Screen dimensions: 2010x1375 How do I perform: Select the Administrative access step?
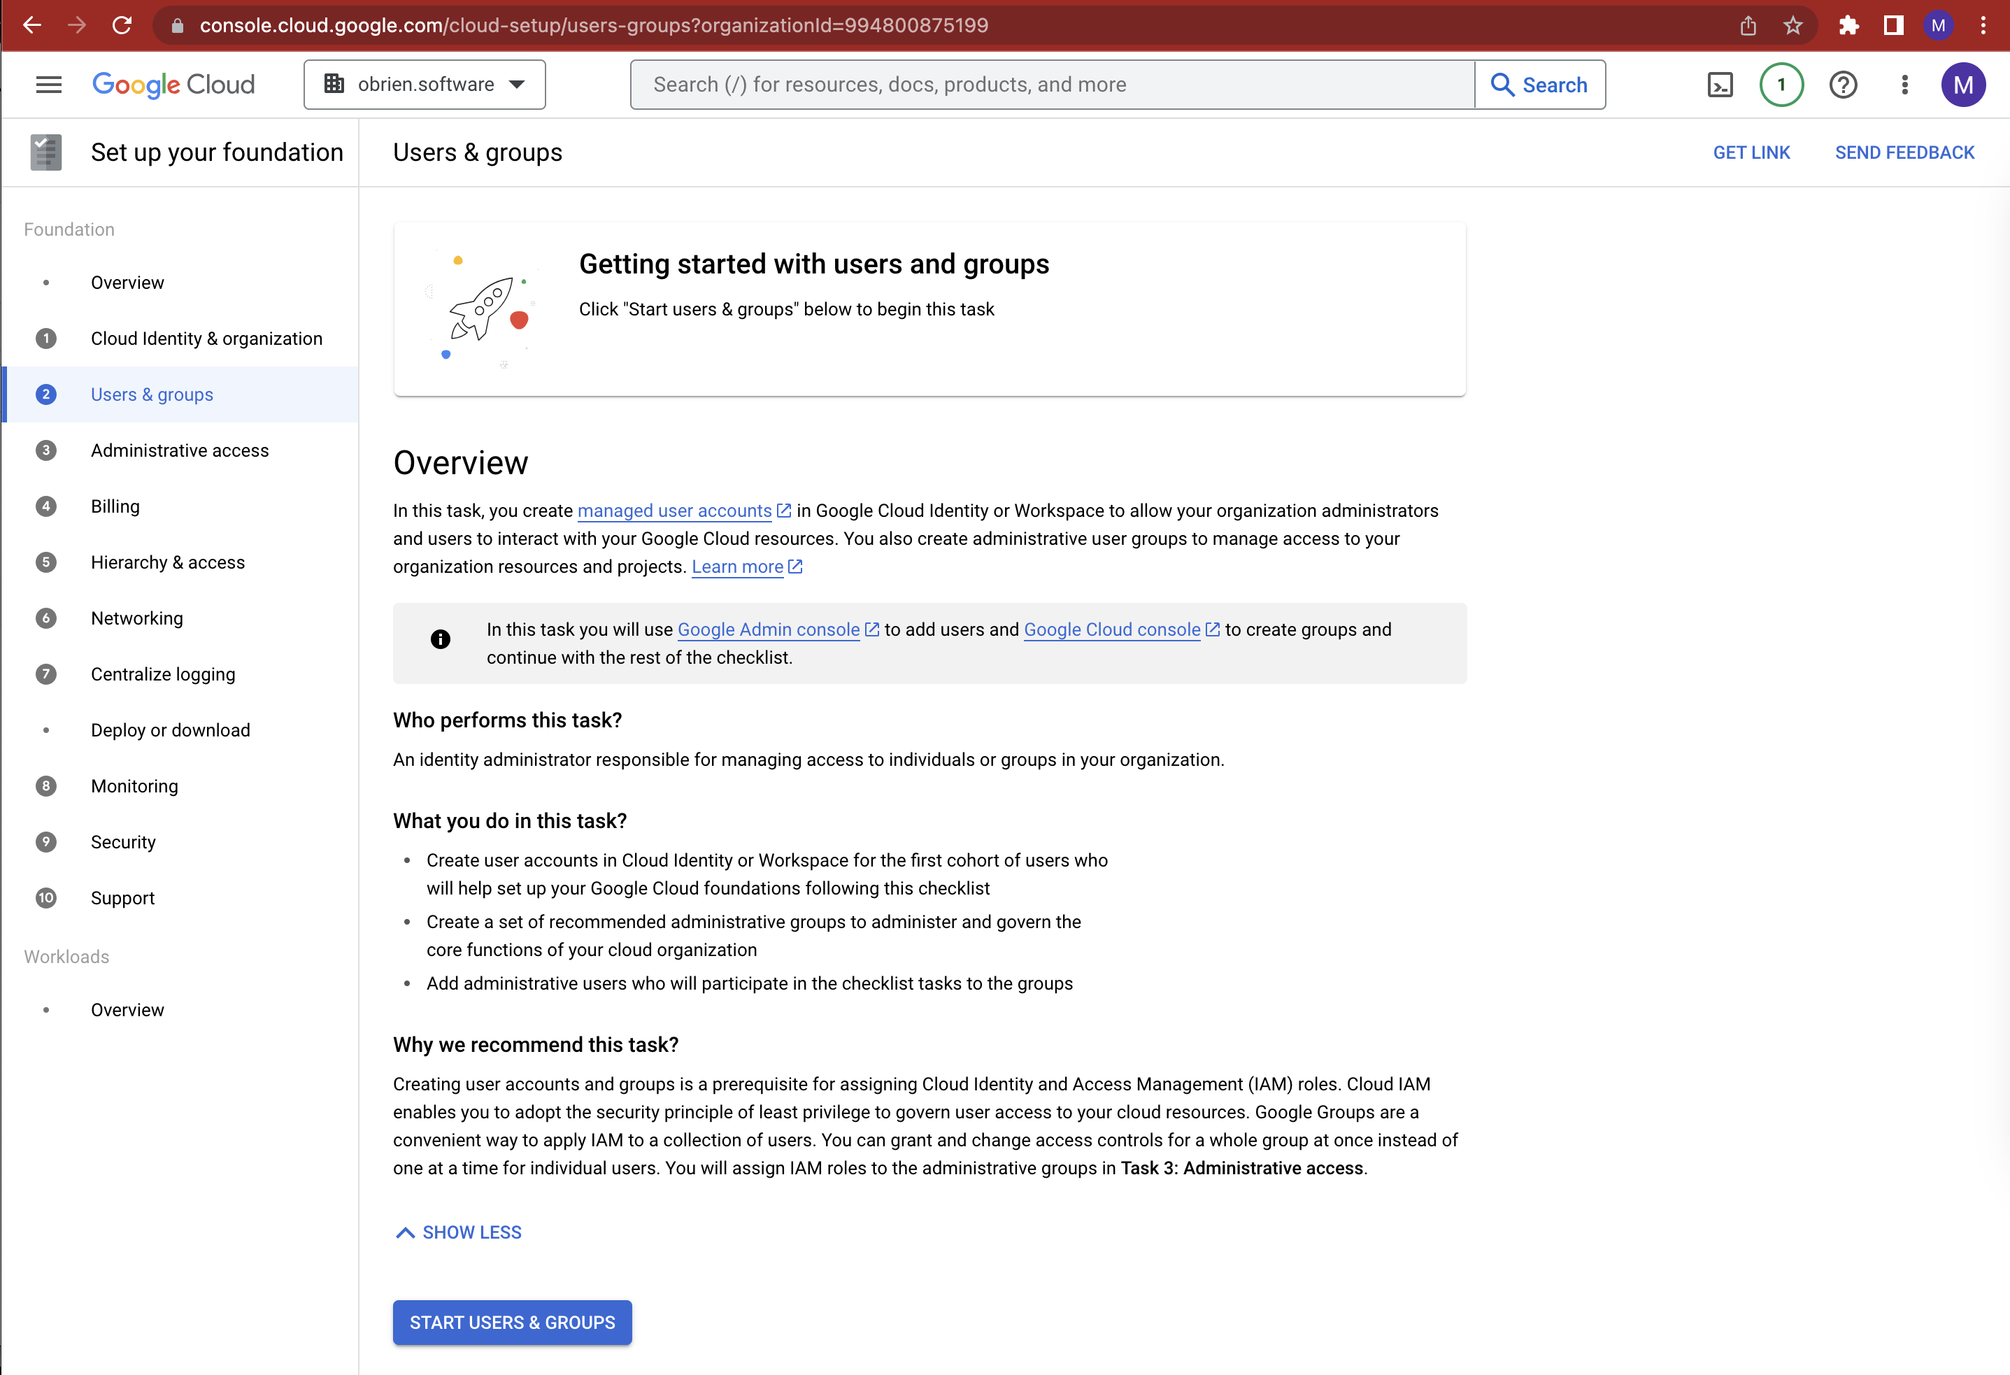(179, 450)
